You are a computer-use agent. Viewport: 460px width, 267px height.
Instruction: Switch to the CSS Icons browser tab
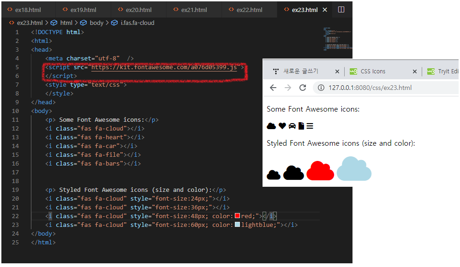(x=373, y=71)
